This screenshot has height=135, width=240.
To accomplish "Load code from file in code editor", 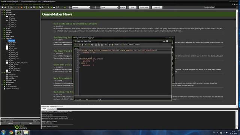I will [79, 45].
